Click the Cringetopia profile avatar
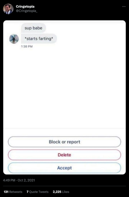Screen dimensions: 129x197 click(x=8, y=9)
